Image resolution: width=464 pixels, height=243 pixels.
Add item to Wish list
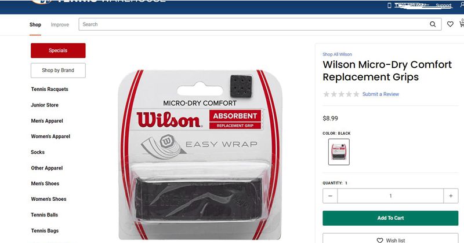pyautogui.click(x=390, y=238)
